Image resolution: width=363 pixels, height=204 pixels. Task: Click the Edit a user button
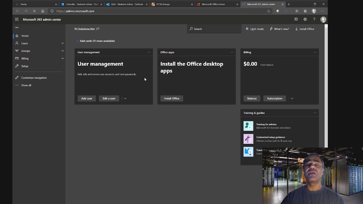(x=109, y=99)
